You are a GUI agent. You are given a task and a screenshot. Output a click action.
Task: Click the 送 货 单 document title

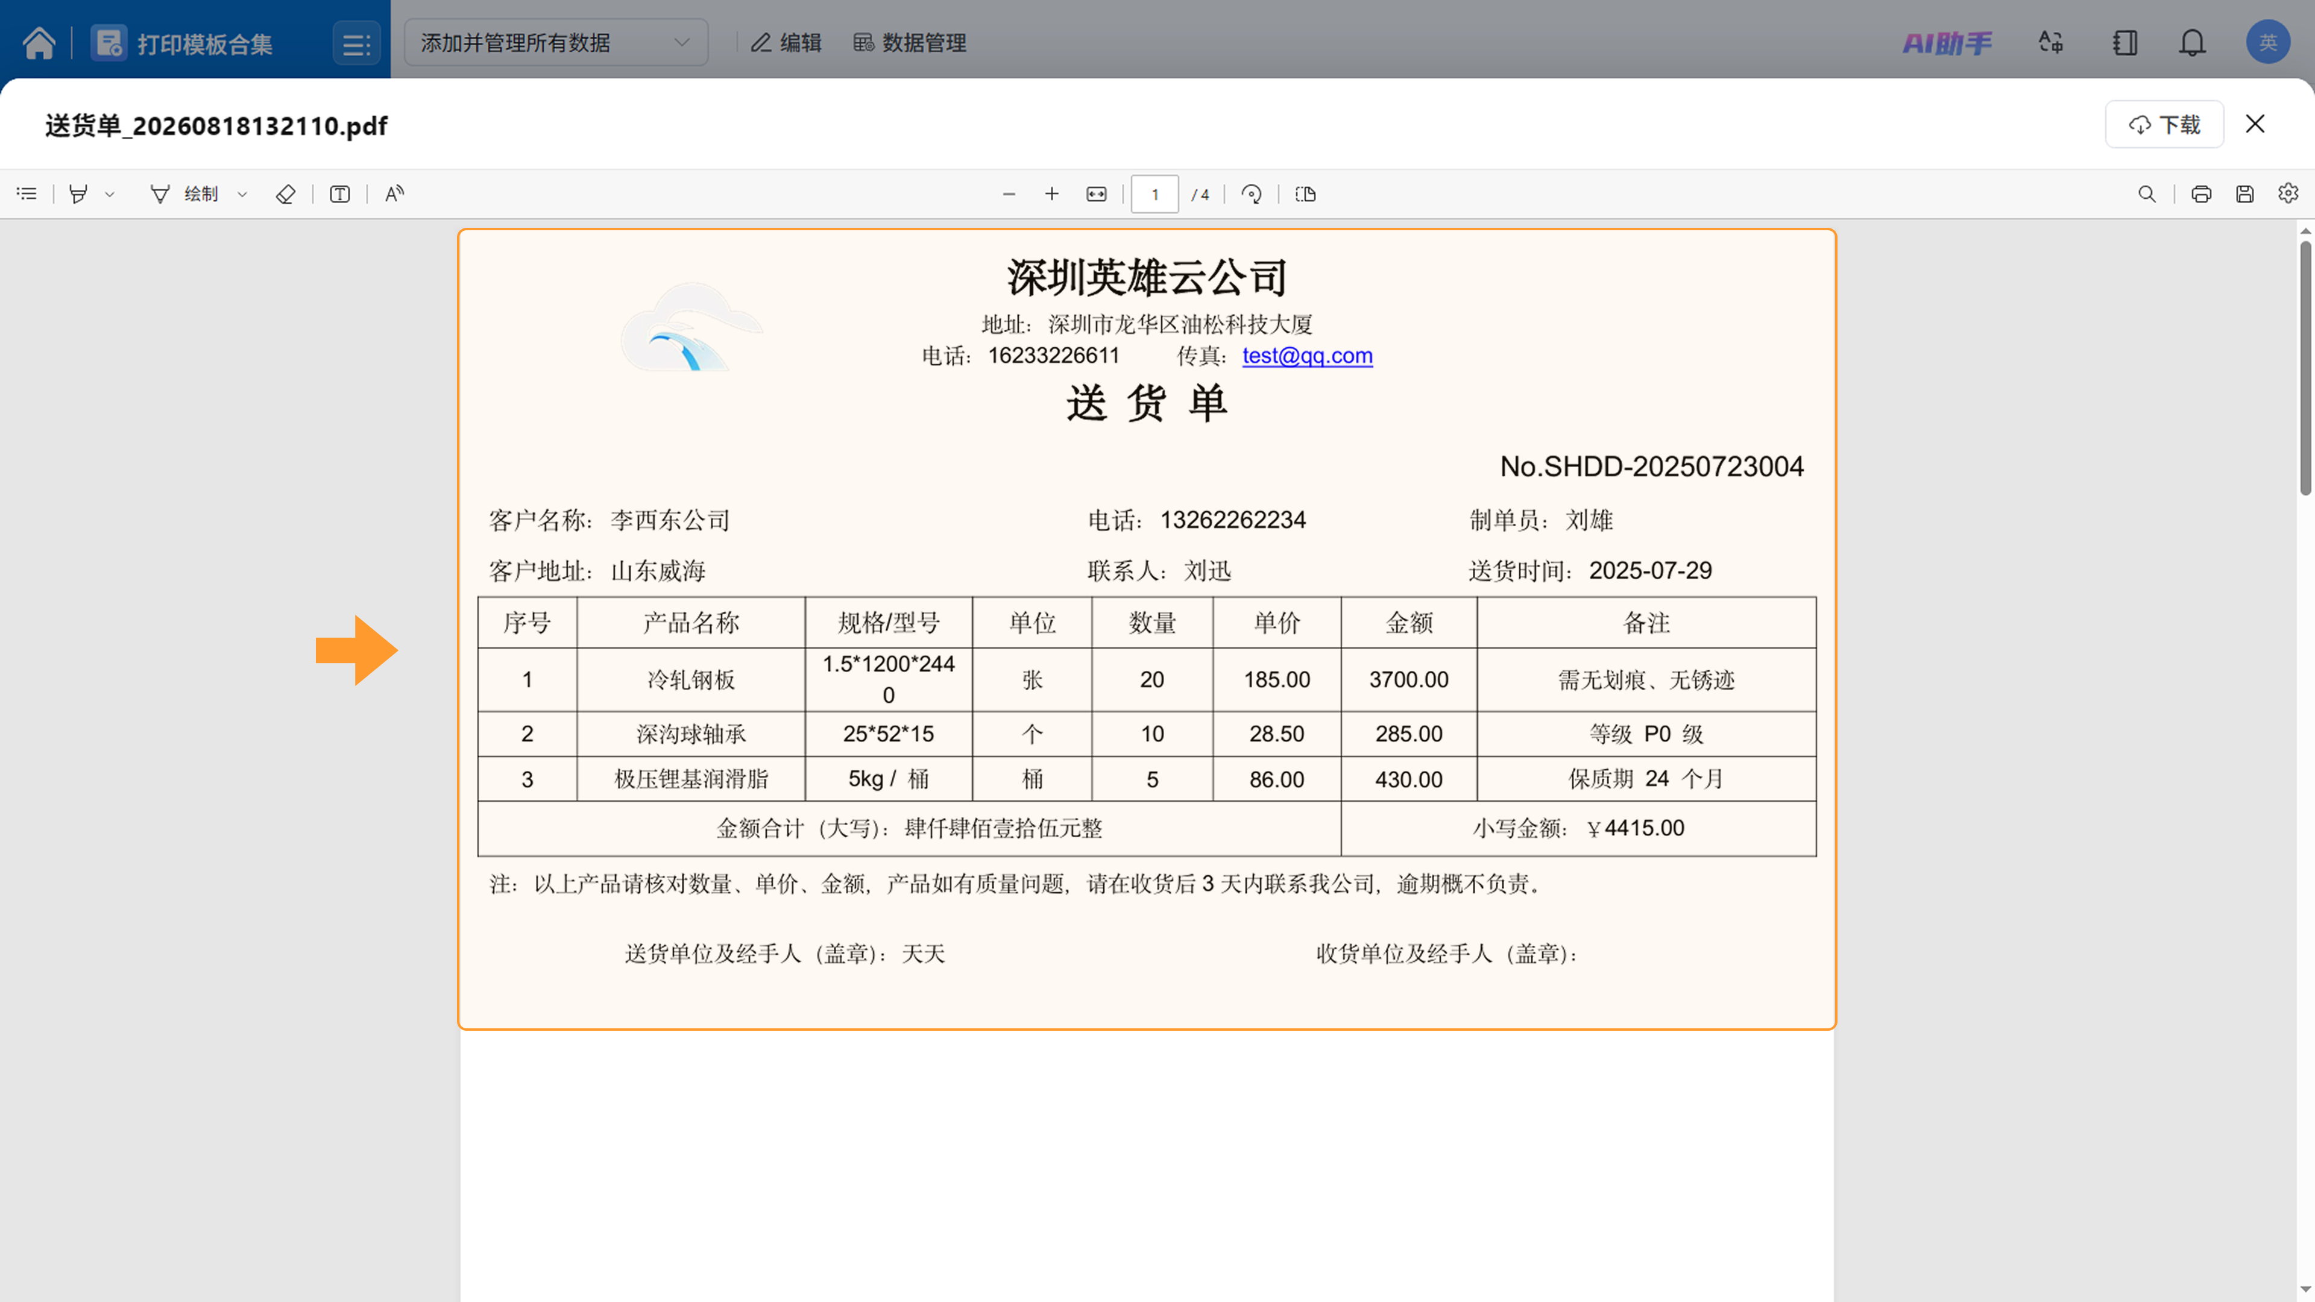1147,403
